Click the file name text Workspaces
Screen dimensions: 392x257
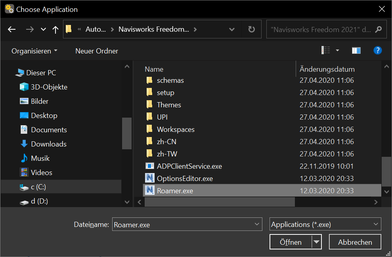click(x=176, y=129)
